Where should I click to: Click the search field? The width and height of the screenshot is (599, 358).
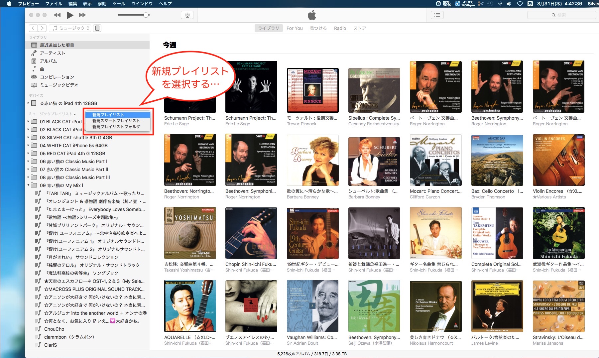(x=561, y=15)
